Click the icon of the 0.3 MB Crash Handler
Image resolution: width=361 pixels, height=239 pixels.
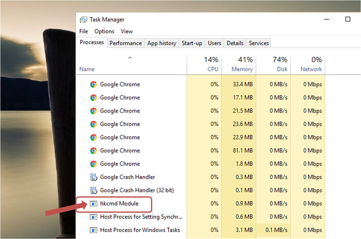click(93, 177)
